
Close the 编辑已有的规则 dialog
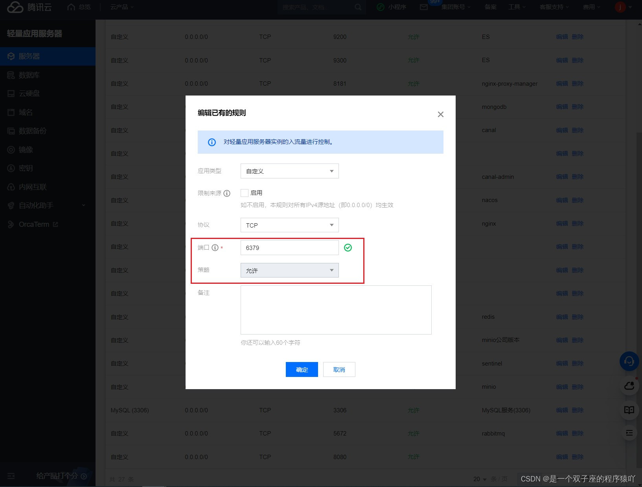coord(441,114)
